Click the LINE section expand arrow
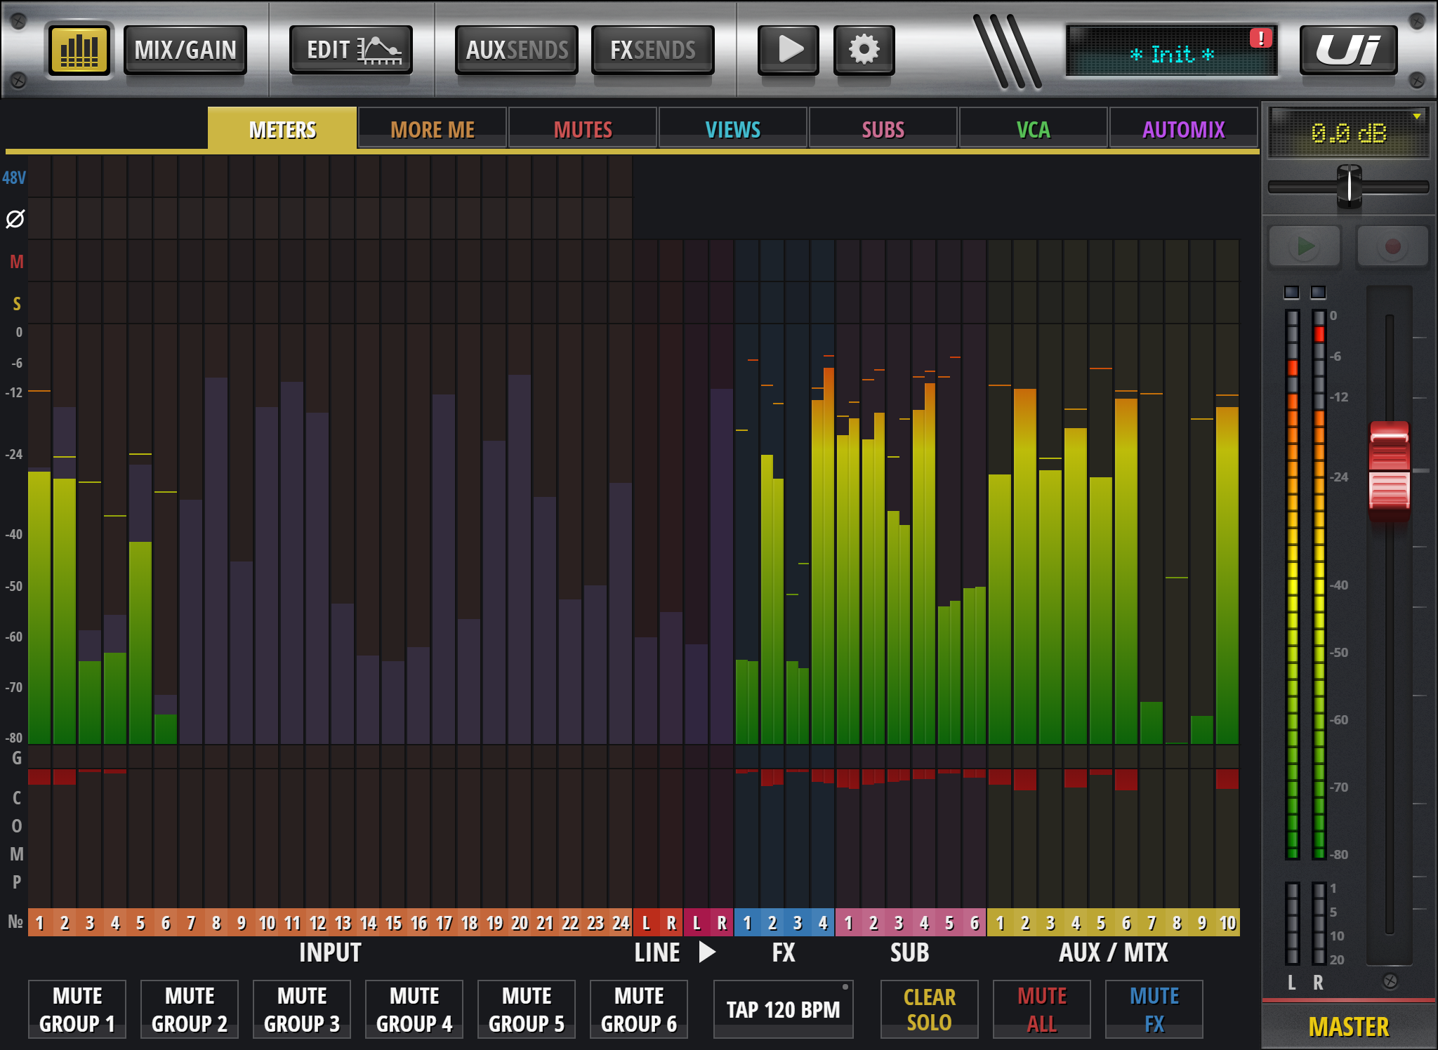1438x1050 pixels. [707, 952]
